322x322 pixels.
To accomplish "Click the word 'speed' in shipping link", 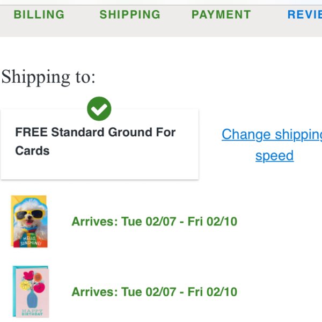I will click(x=274, y=156).
